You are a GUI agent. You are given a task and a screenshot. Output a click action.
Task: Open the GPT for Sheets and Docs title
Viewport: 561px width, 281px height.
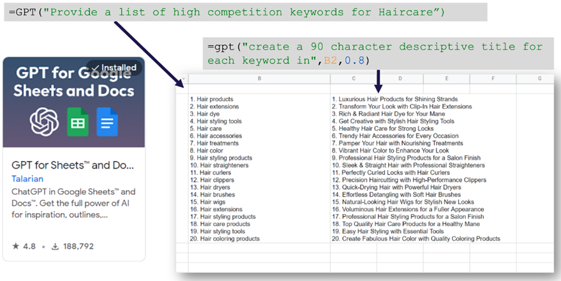[73, 165]
